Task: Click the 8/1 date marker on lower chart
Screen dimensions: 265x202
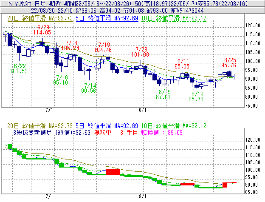Action: click(x=143, y=196)
